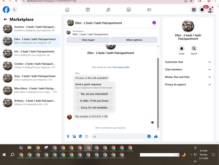The height and width of the screenshot is (165, 219).
Task: Send 'In talks. I'll let you know.'
Action: tap(94, 101)
